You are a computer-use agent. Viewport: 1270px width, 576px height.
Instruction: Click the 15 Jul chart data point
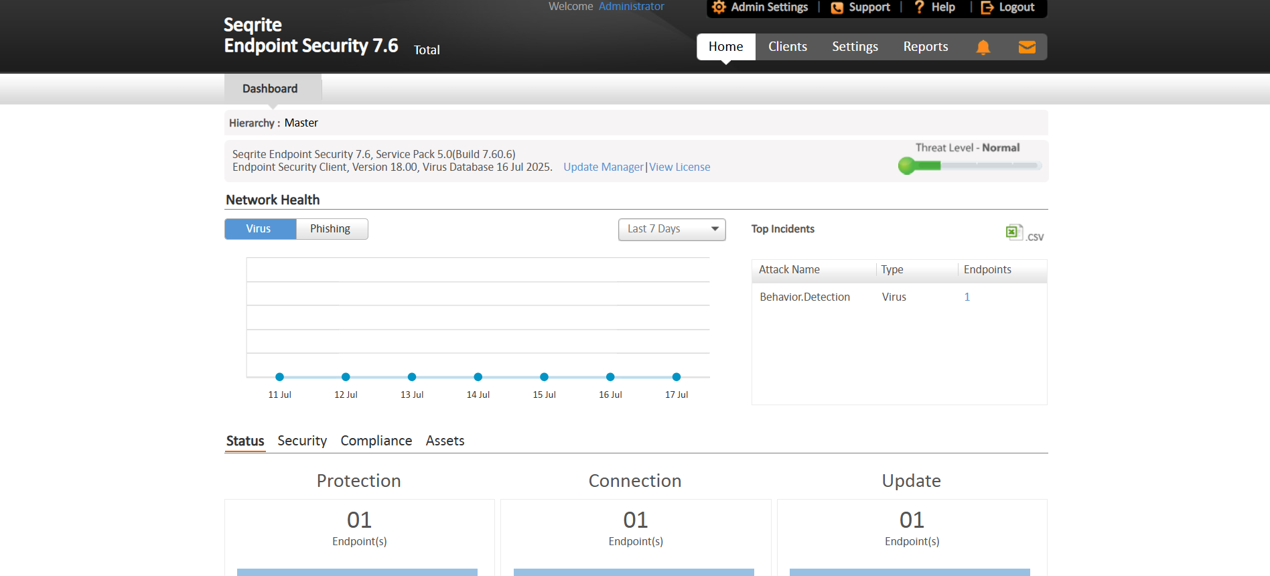click(x=544, y=377)
